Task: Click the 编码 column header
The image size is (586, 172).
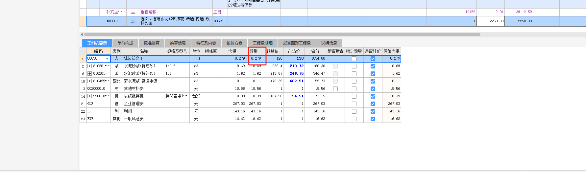Action: click(x=99, y=51)
